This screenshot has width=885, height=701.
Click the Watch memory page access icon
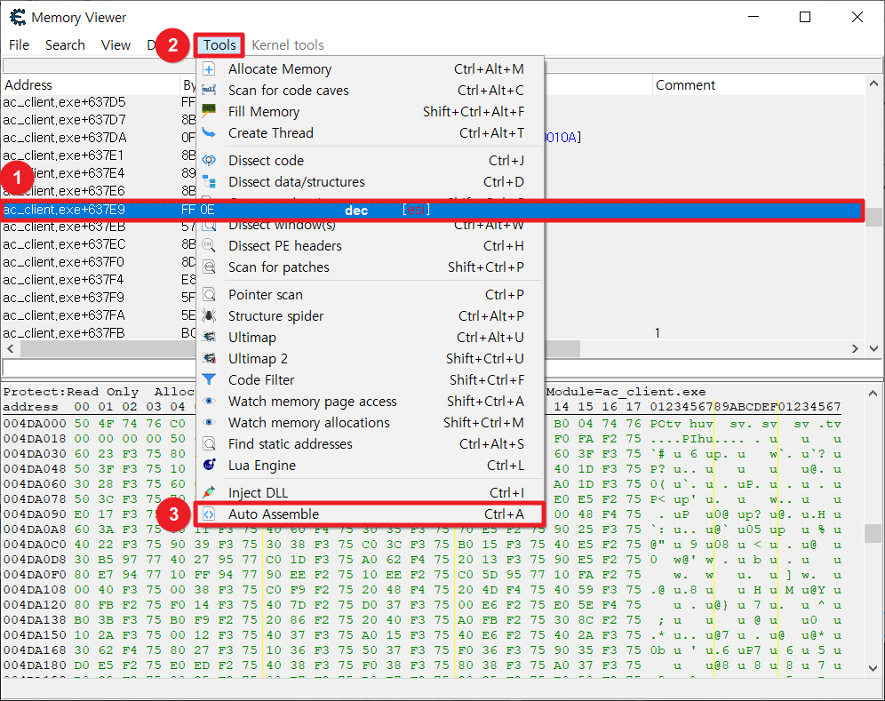(209, 401)
